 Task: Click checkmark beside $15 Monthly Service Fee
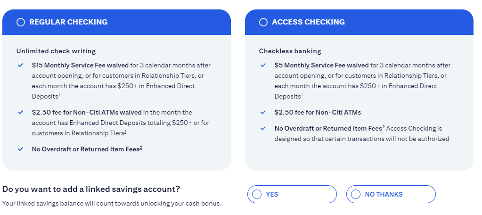[20, 66]
